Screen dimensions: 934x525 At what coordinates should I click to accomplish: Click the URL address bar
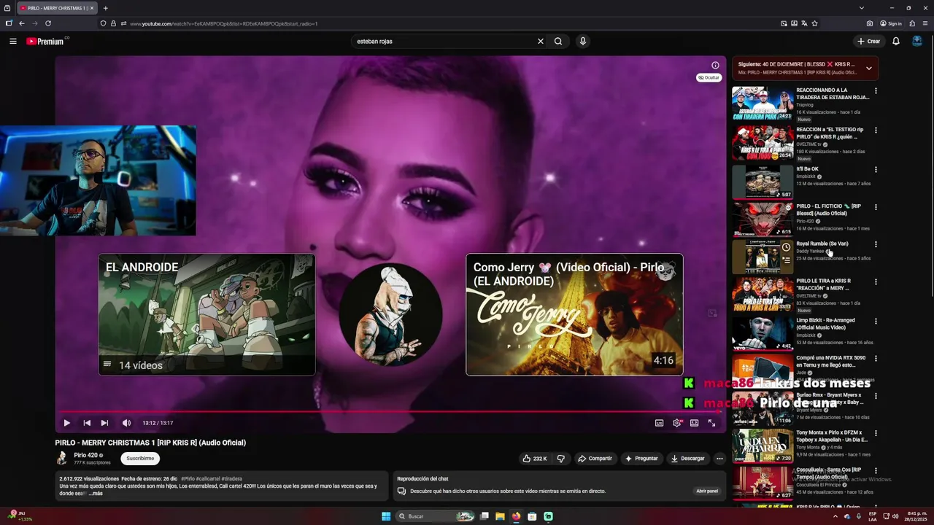click(438, 23)
